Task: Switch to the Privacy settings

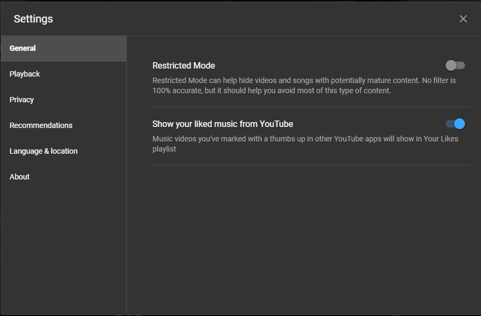Action: (21, 100)
